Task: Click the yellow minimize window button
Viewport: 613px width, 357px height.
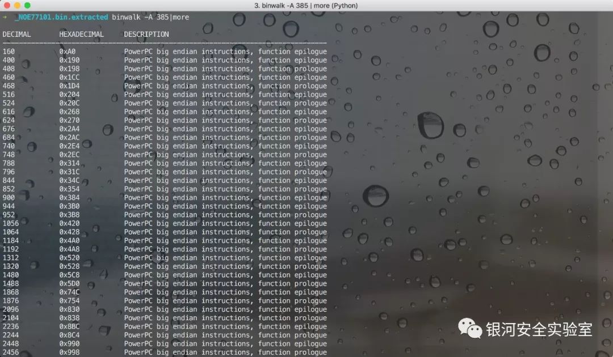Action: [x=17, y=5]
